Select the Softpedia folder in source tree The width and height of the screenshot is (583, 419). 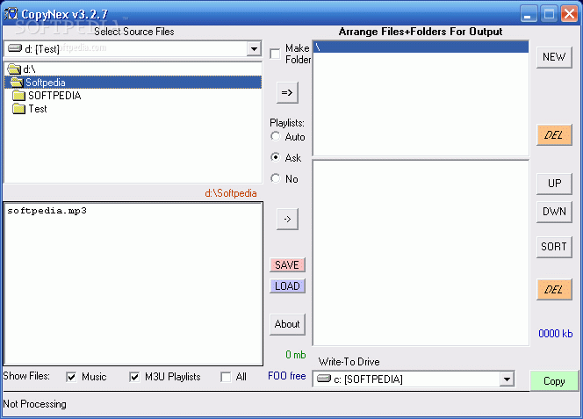tap(133, 83)
